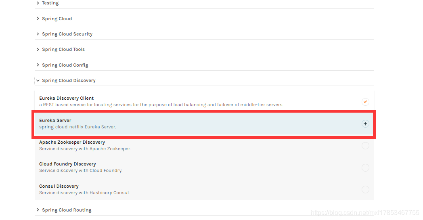Open the Spring Cloud Config label

[65, 65]
